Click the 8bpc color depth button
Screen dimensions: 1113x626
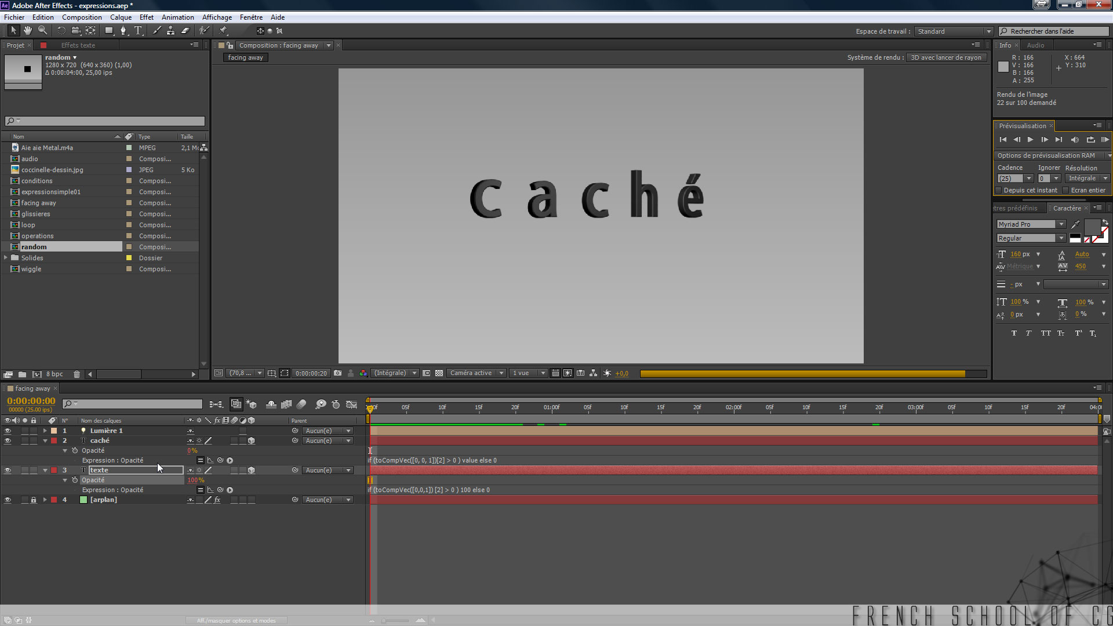[54, 374]
